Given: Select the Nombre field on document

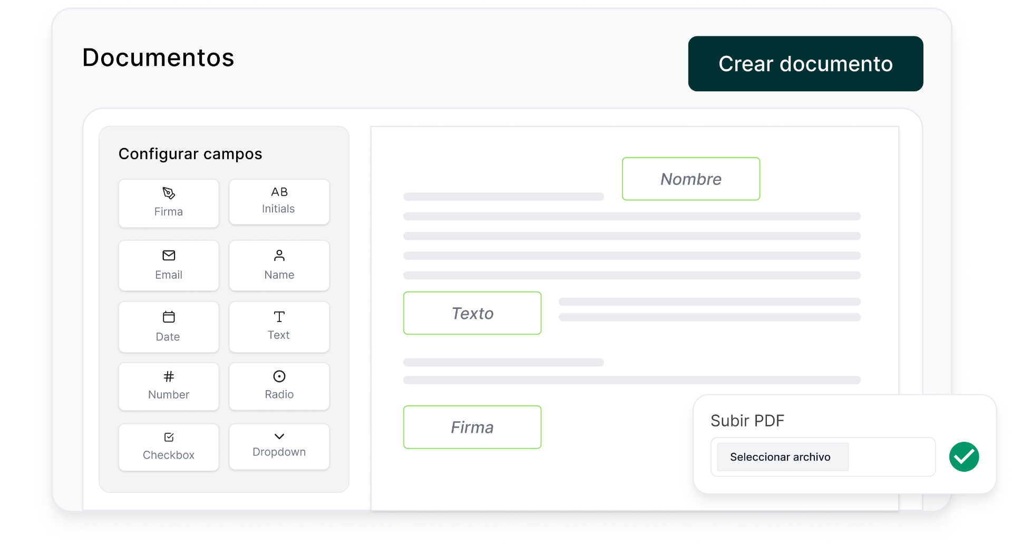Looking at the screenshot, I should pos(691,179).
